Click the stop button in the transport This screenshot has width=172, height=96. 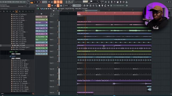(38, 2)
